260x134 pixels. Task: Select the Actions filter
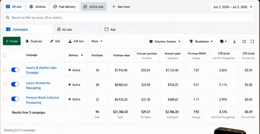pyautogui.click(x=37, y=7)
